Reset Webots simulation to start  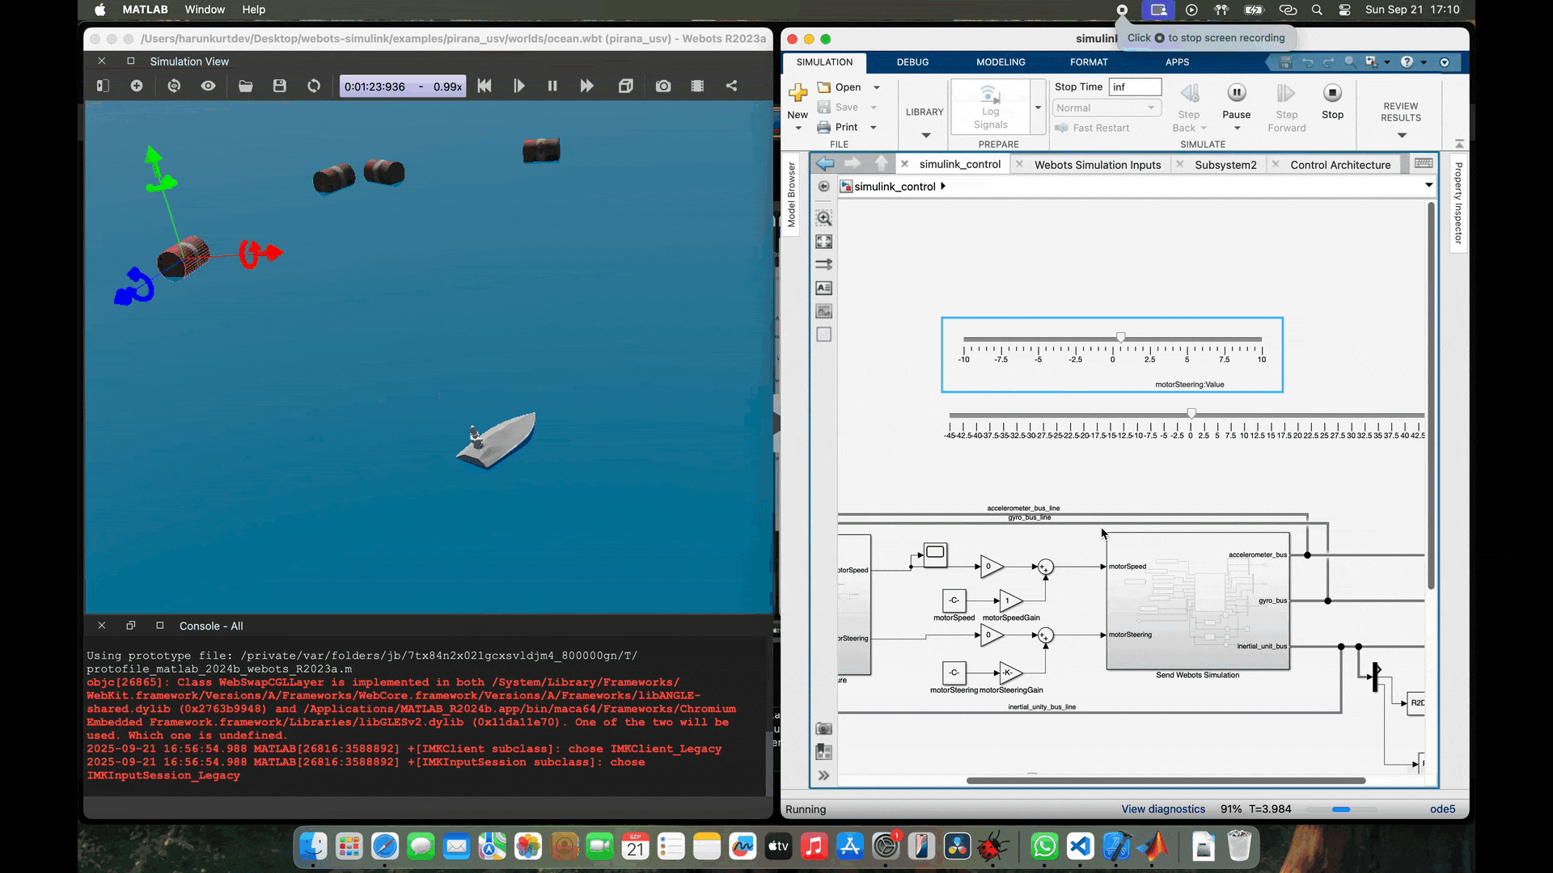485,86
